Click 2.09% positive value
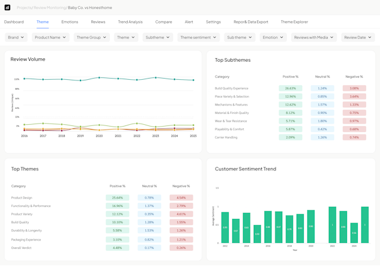380x270 pixels. click(291, 137)
